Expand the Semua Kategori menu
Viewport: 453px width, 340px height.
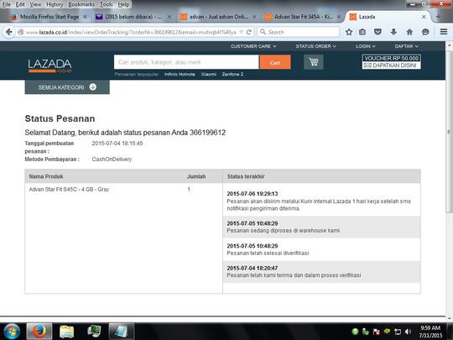tap(67, 87)
